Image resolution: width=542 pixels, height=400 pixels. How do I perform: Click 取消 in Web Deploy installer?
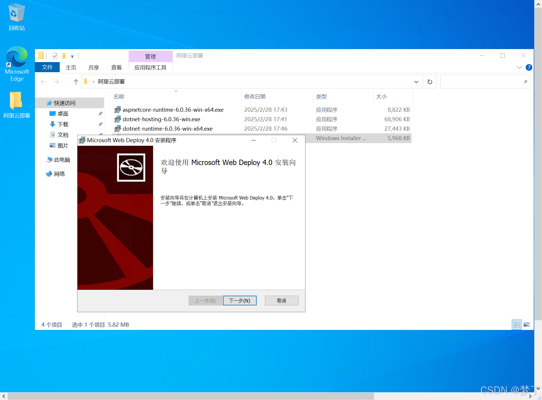281,301
